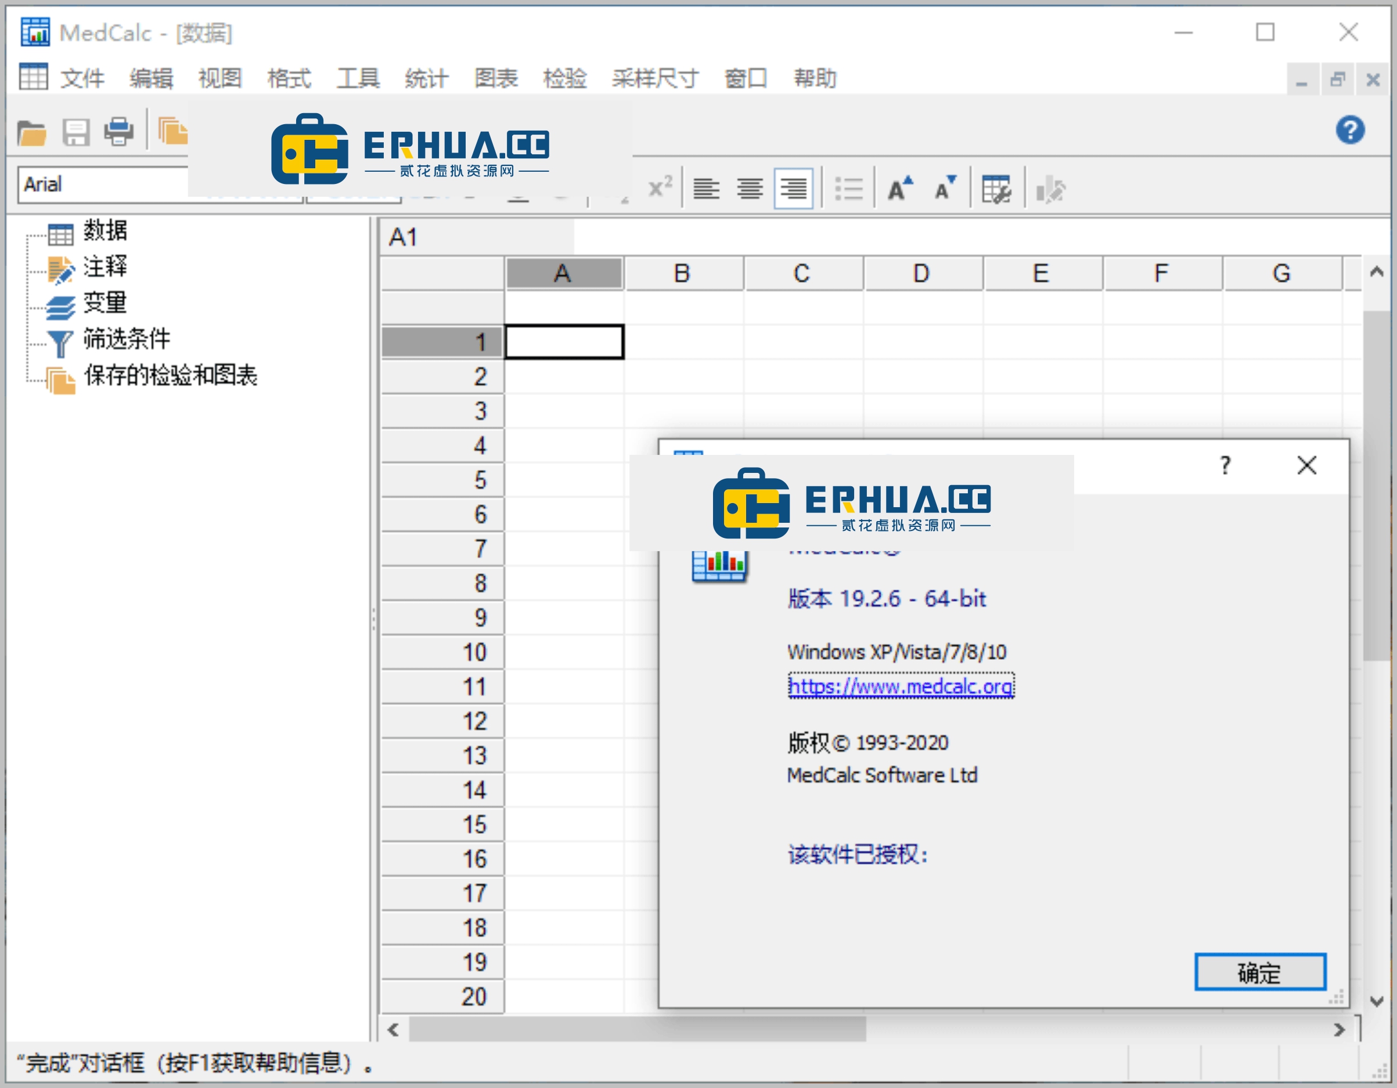1397x1088 pixels.
Task: Select column B header
Action: click(683, 274)
